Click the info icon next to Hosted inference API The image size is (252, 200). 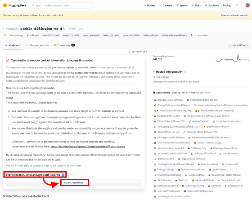tap(185, 71)
